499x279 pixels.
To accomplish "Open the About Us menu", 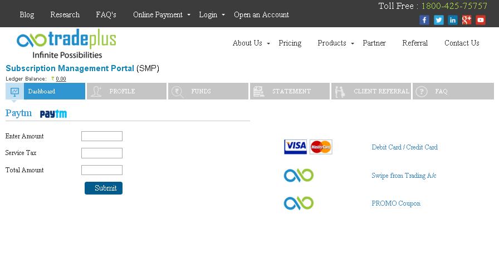I will point(247,43).
